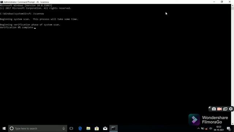Open File Explorer from taskbar

click(x=88, y=128)
